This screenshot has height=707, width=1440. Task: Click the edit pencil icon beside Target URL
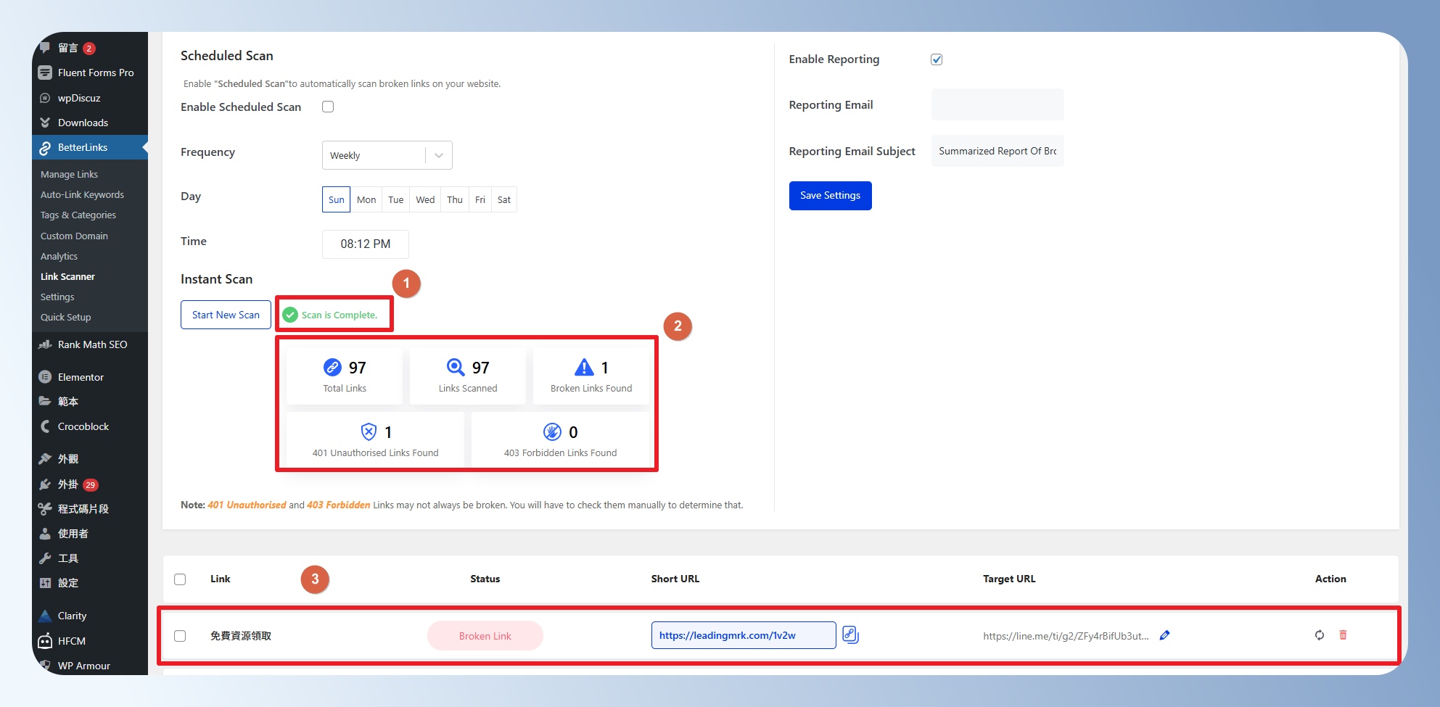click(x=1164, y=635)
